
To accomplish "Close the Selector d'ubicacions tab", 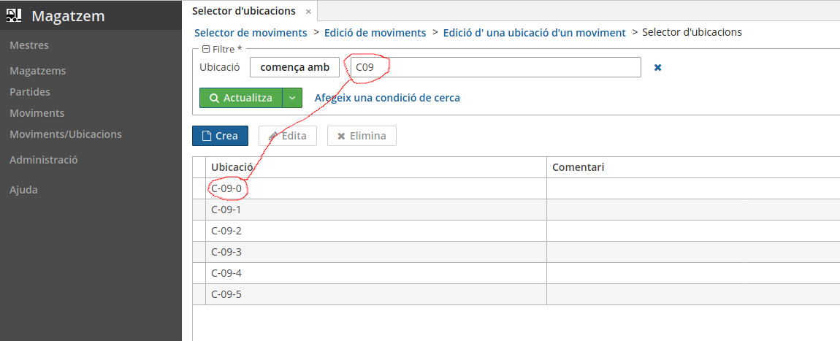I will point(308,11).
